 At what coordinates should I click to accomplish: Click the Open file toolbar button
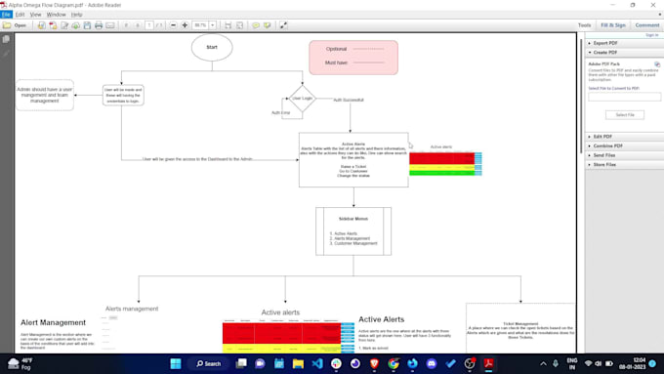tap(15, 25)
